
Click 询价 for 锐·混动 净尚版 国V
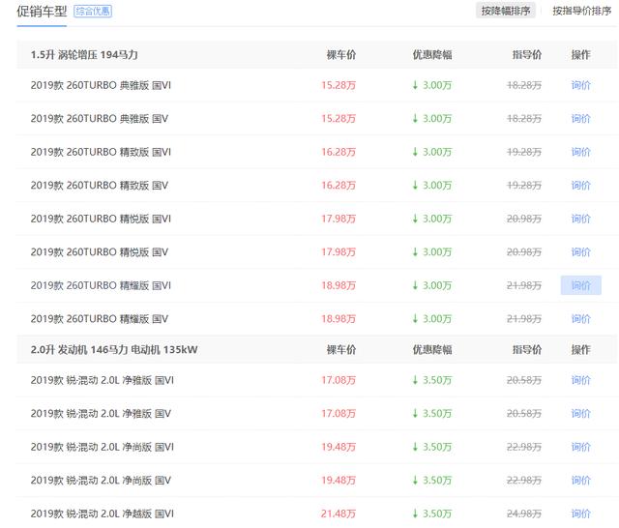tap(580, 481)
